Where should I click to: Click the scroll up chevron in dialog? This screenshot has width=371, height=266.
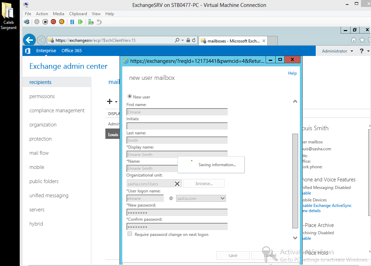pos(295,102)
